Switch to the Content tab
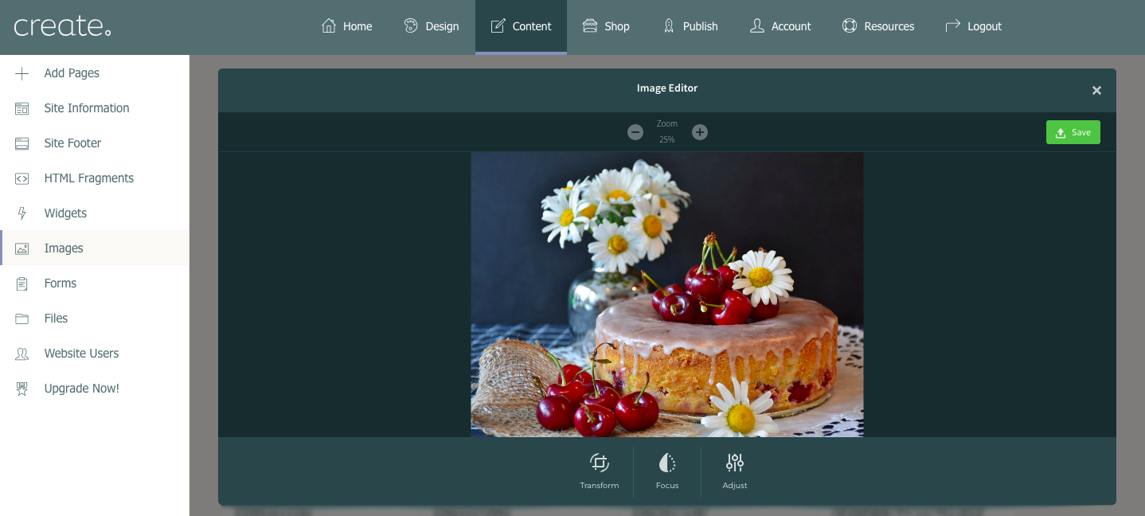The image size is (1145, 516). (x=521, y=26)
